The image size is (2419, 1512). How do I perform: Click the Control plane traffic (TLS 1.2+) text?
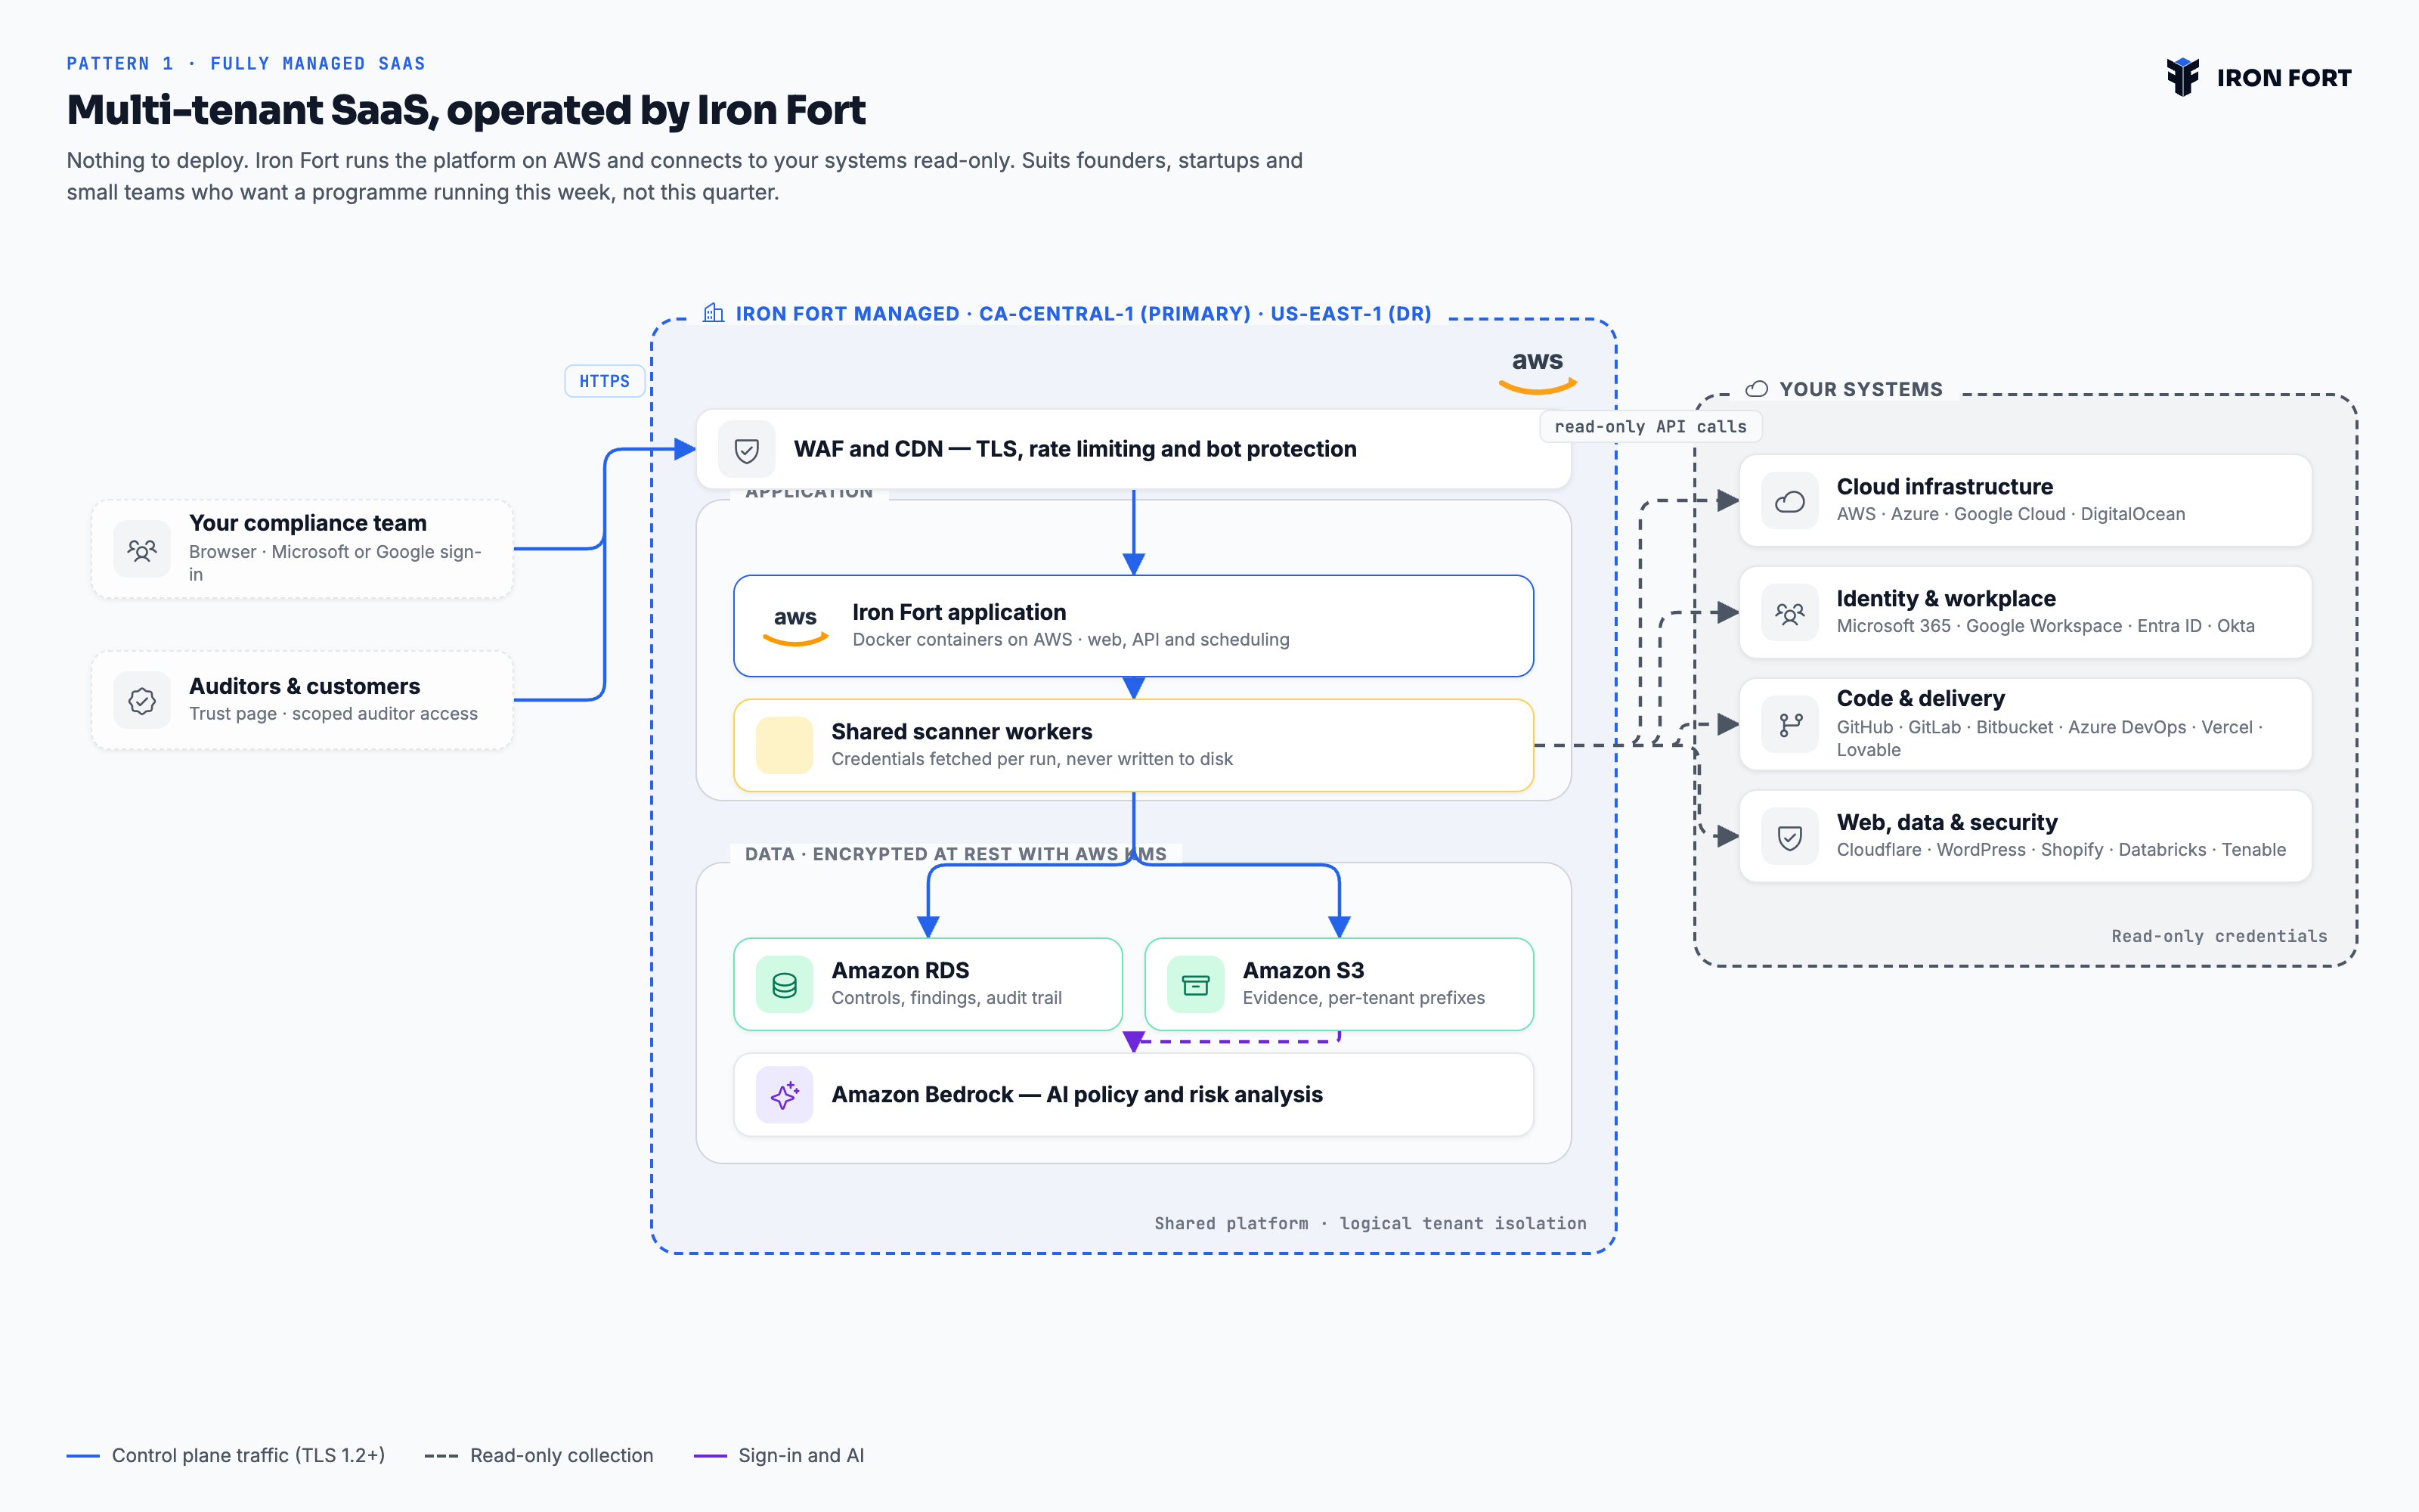click(x=248, y=1456)
